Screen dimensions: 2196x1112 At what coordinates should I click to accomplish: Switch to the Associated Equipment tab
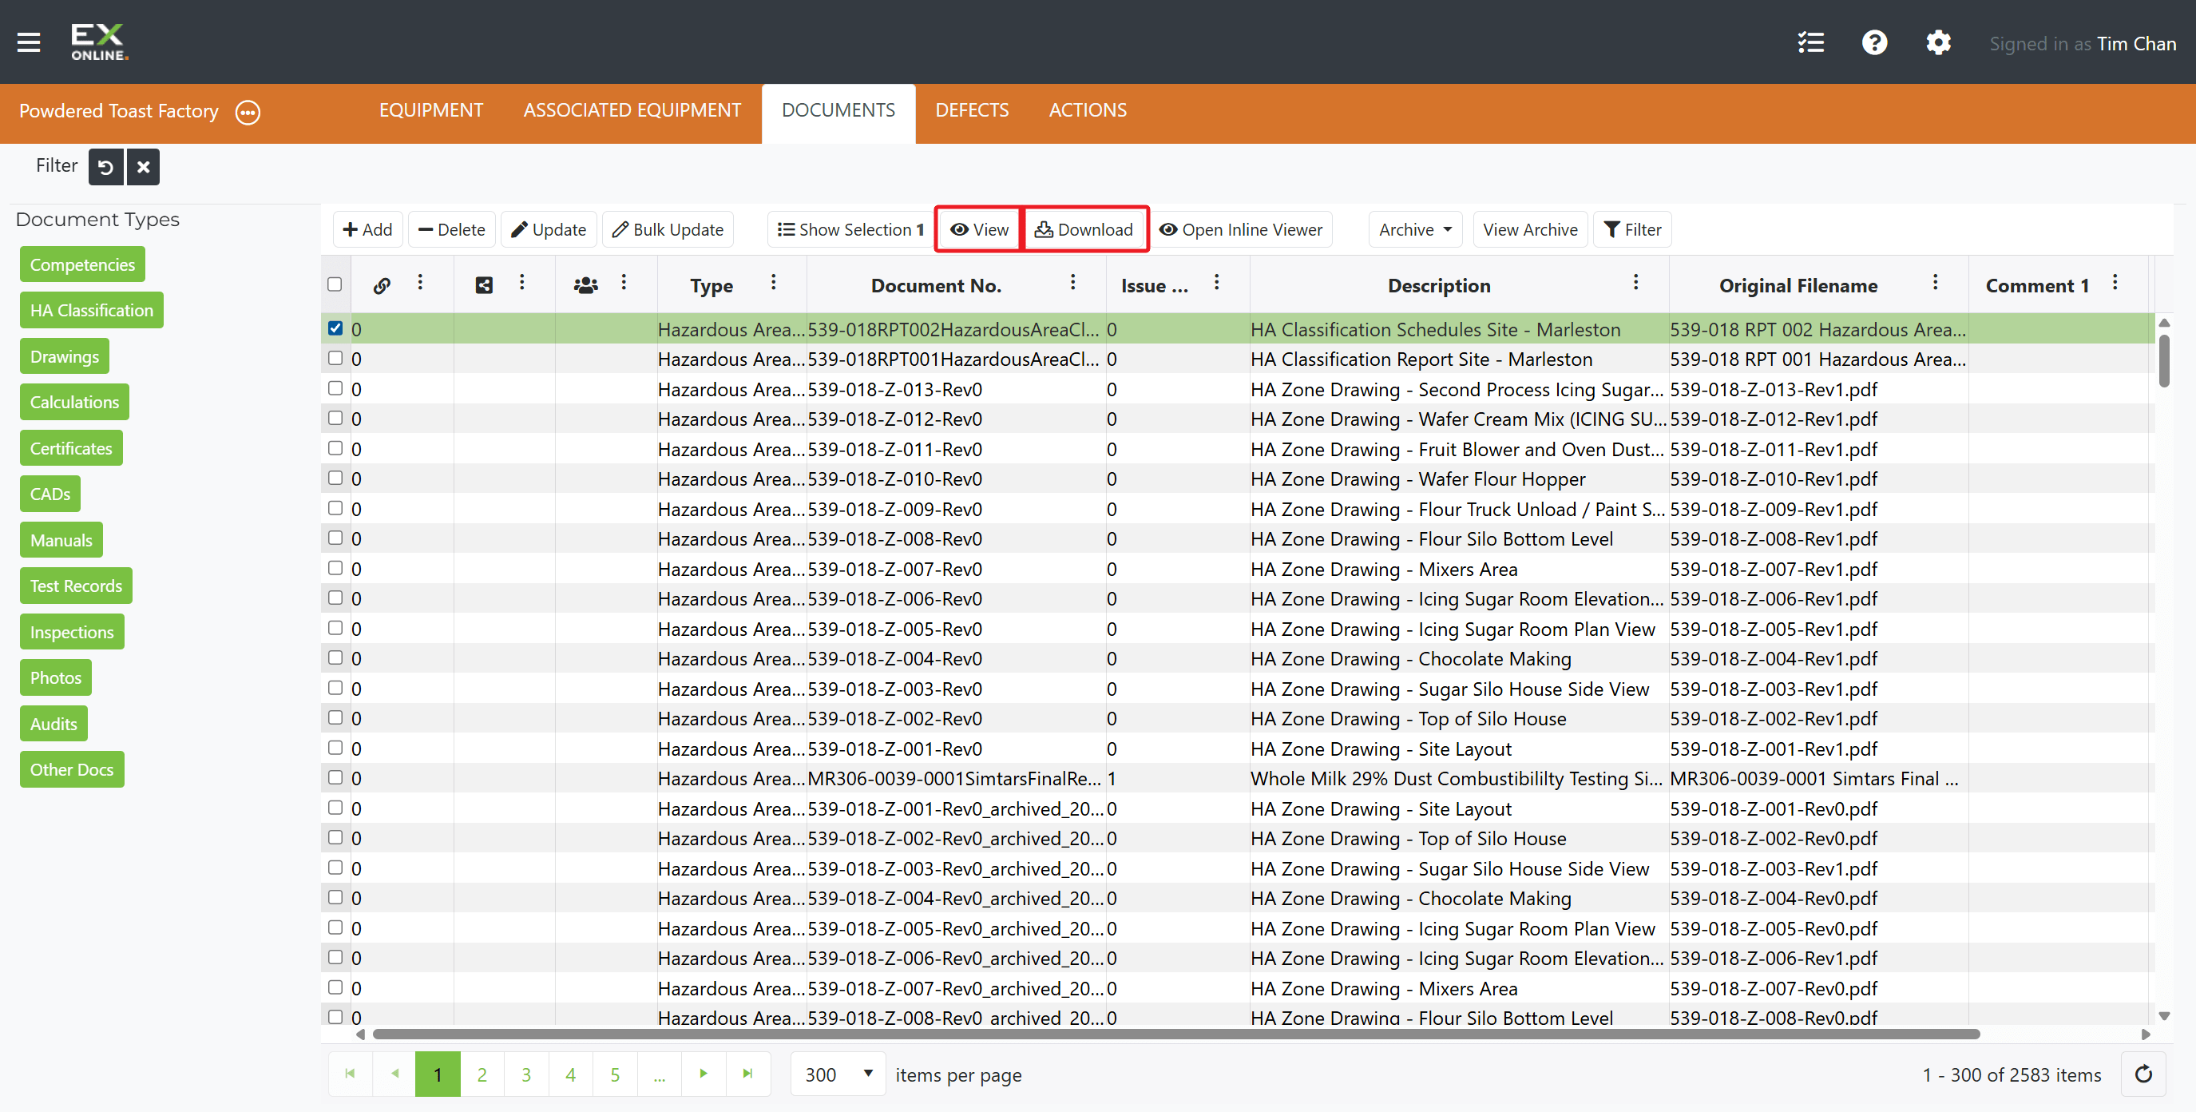632,111
